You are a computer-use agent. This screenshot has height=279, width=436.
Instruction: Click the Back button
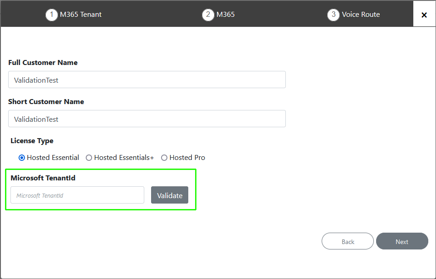coord(348,241)
